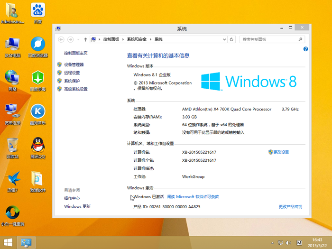
Task: Click the Windows Start button
Action: [8, 242]
